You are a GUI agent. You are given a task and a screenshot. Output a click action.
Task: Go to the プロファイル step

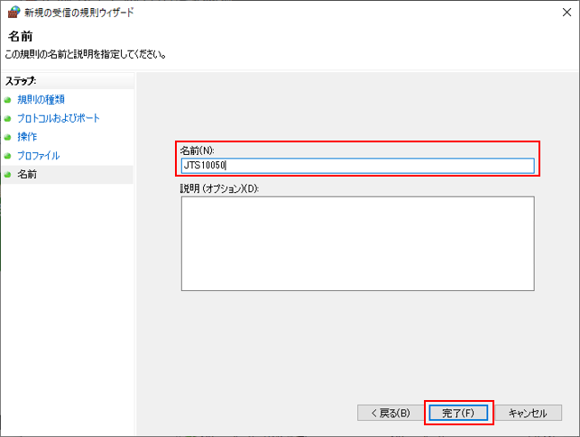tap(39, 156)
